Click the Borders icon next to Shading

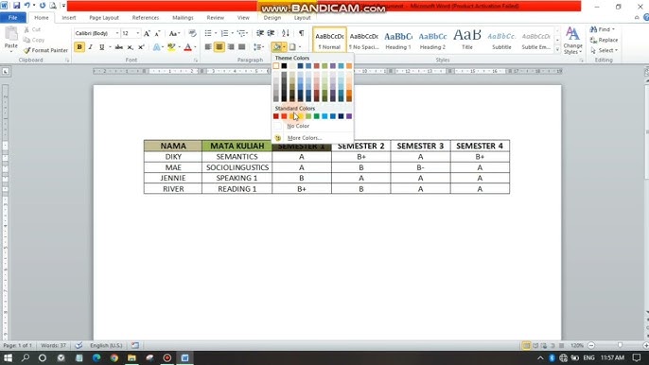tap(292, 47)
